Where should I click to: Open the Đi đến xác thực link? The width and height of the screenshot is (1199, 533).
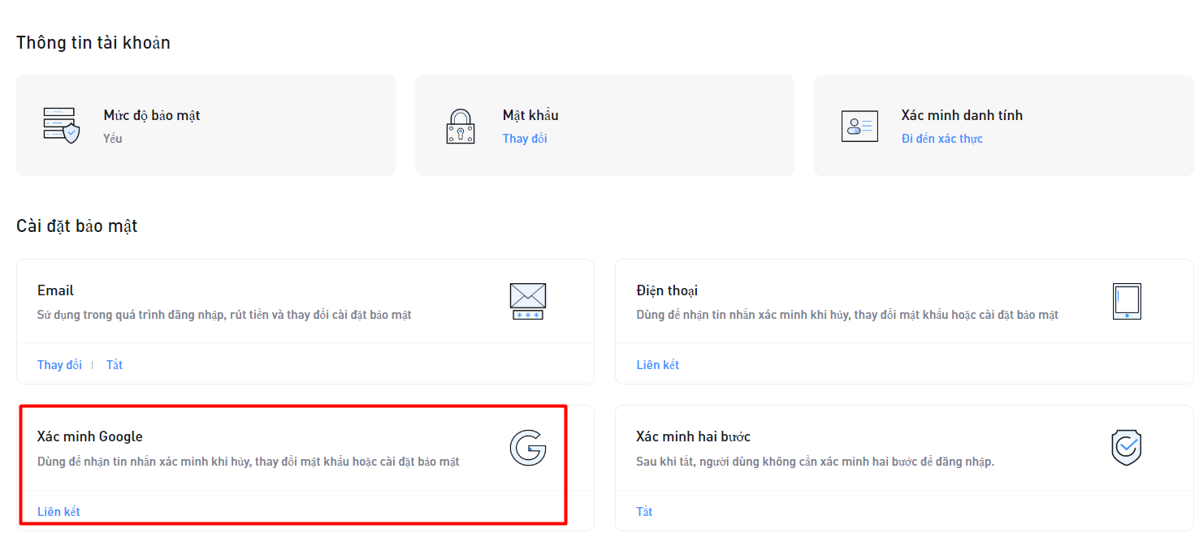coord(941,139)
